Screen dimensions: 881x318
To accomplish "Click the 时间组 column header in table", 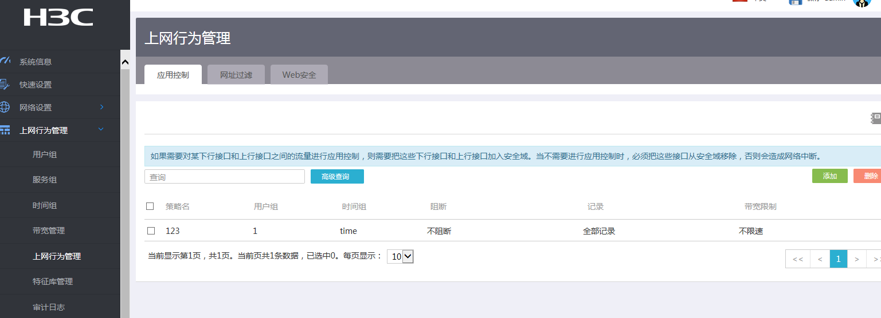I will tap(354, 206).
